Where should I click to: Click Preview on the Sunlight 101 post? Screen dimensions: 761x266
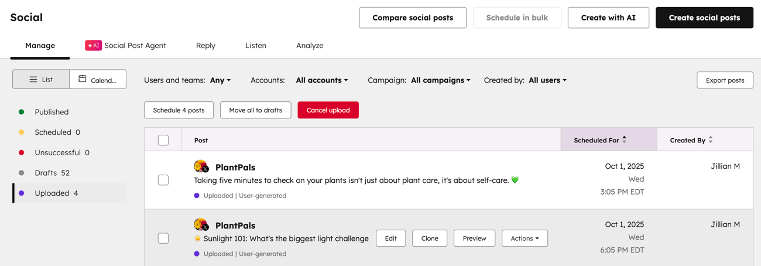coord(474,238)
